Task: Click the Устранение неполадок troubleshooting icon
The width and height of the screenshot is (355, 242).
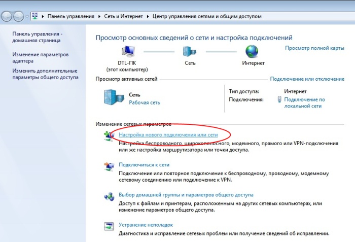Action: (109, 226)
